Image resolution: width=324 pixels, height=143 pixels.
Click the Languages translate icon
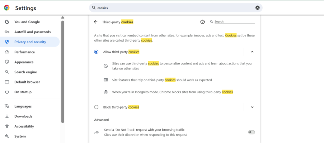pos(7,106)
